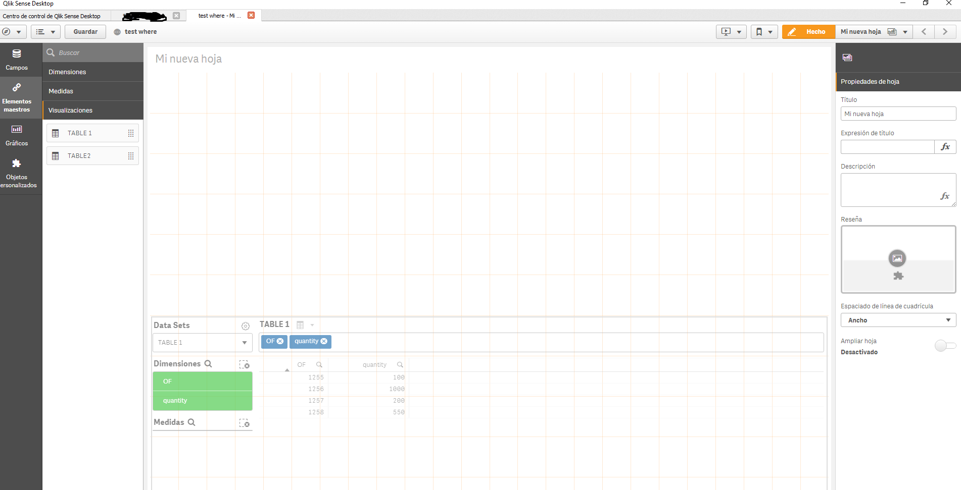This screenshot has width=961, height=490.
Task: Click the table icon next to TABLE 1 title
Action: 300,324
